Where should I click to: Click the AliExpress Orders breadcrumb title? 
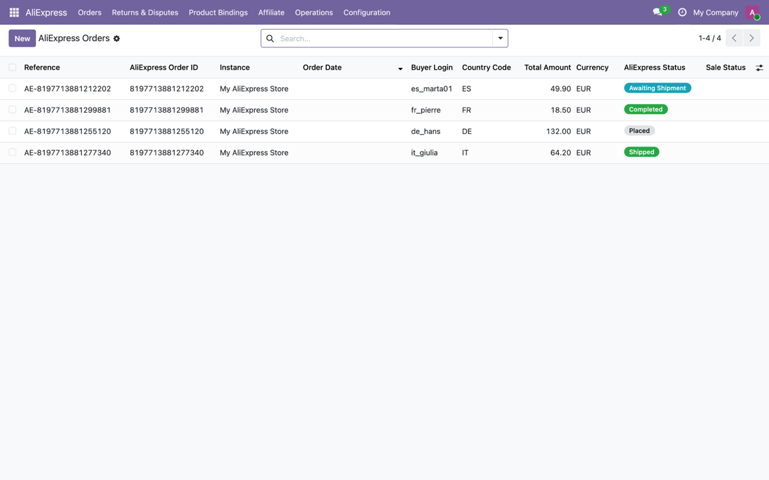(74, 38)
